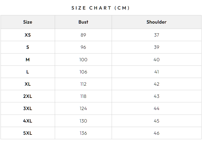The height and width of the screenshot is (144, 204).
Task: Select the XL size row label
Action: (x=28, y=84)
